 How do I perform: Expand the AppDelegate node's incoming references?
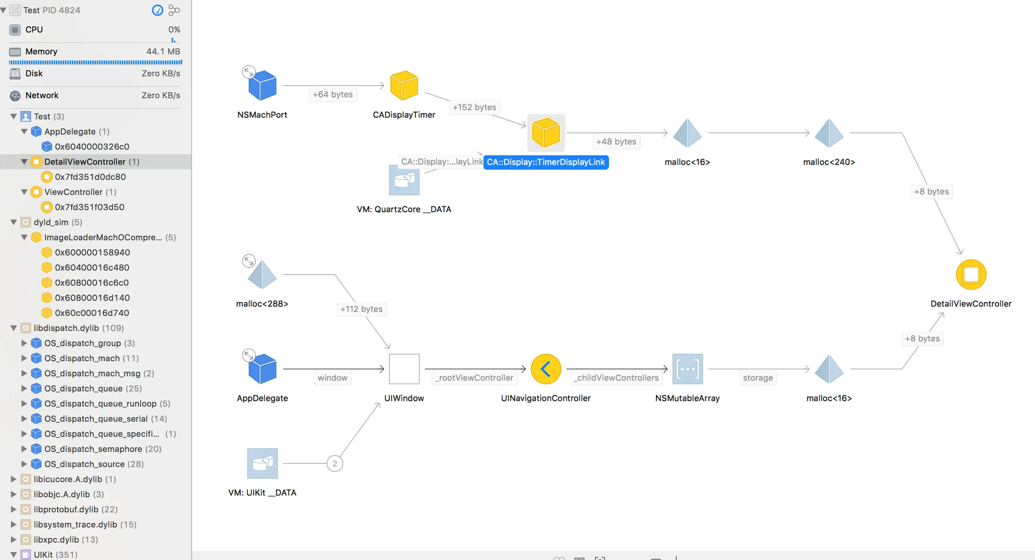(x=249, y=356)
